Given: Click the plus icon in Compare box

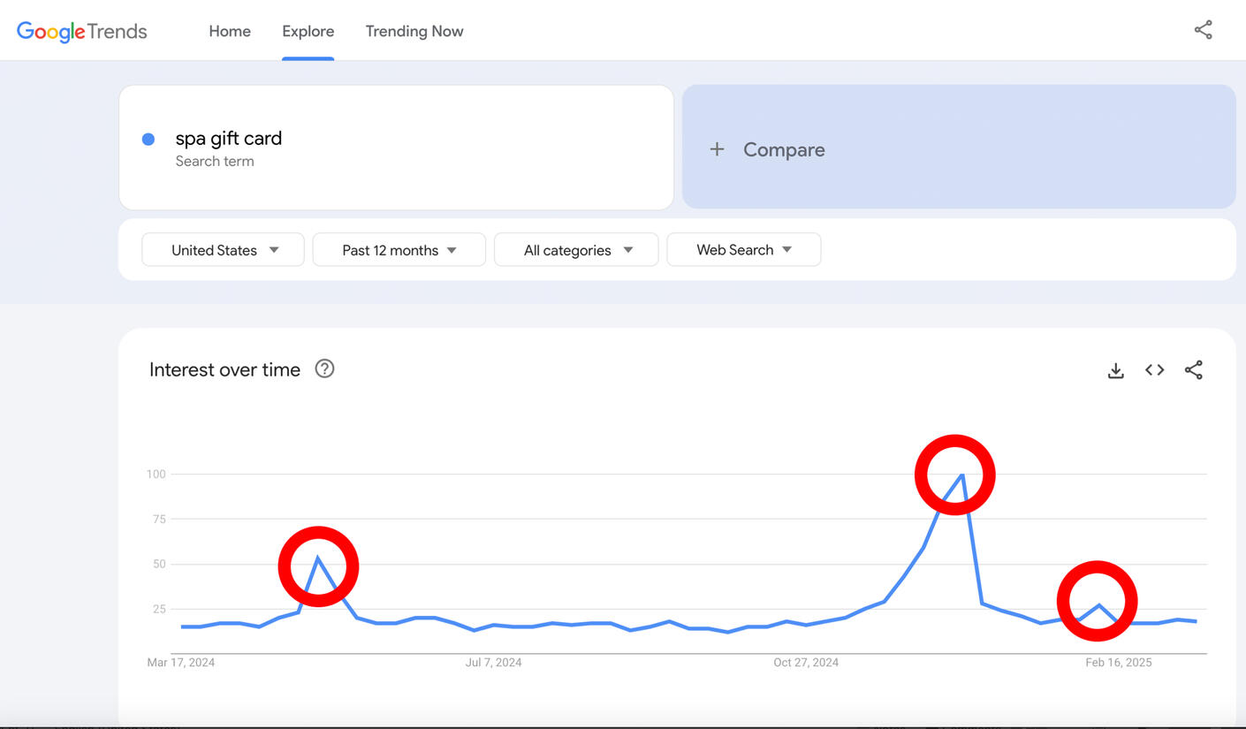Looking at the screenshot, I should tap(717, 149).
